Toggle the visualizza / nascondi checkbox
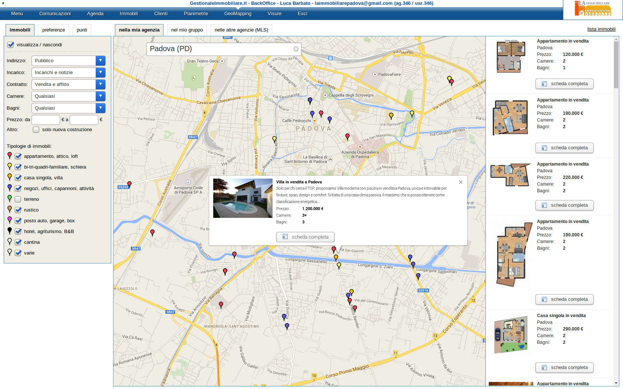Image resolution: width=623 pixels, height=389 pixels. pos(11,45)
